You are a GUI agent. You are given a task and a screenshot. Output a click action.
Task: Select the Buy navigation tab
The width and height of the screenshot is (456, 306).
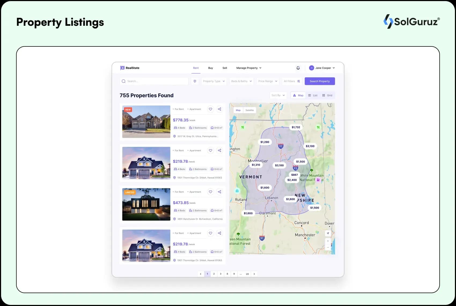tap(211, 68)
